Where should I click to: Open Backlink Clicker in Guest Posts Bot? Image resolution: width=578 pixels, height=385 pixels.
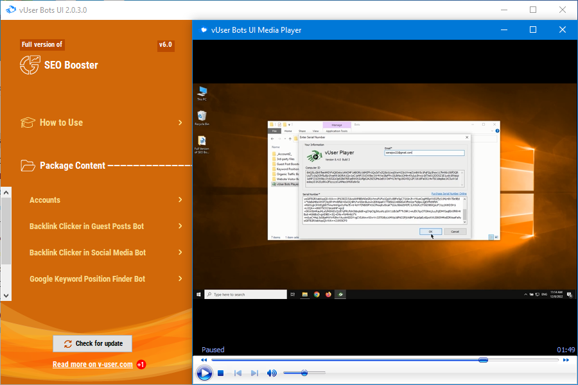tap(87, 227)
